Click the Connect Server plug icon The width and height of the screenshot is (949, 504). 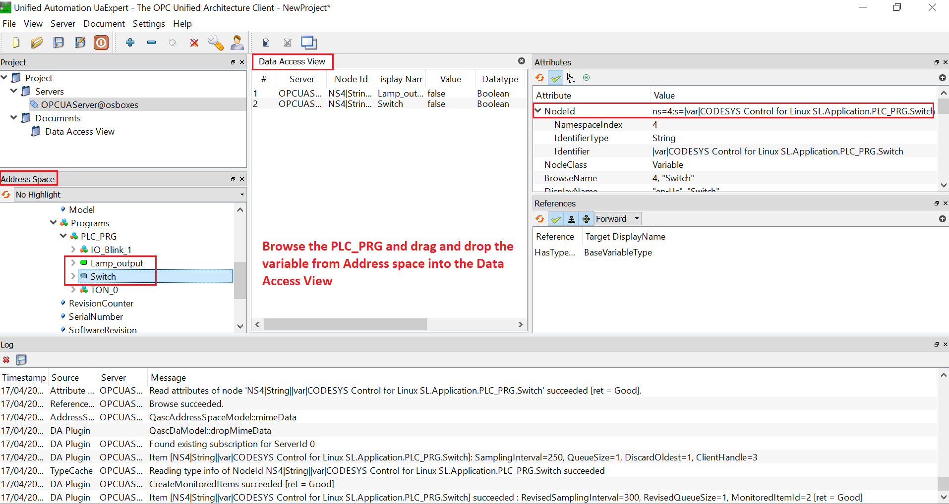[173, 43]
